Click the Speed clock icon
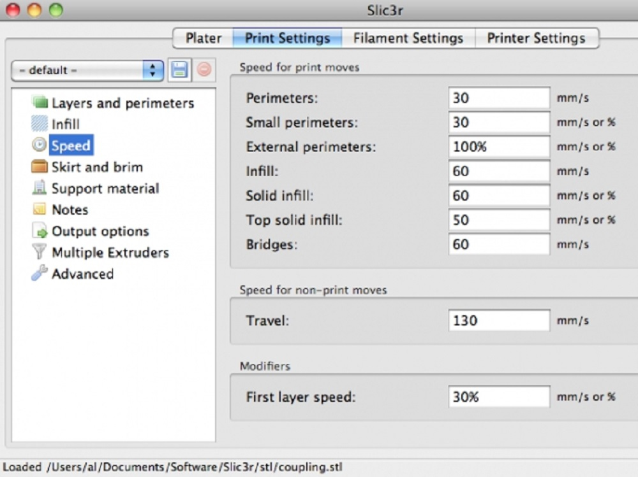Image resolution: width=638 pixels, height=477 pixels. (x=40, y=145)
